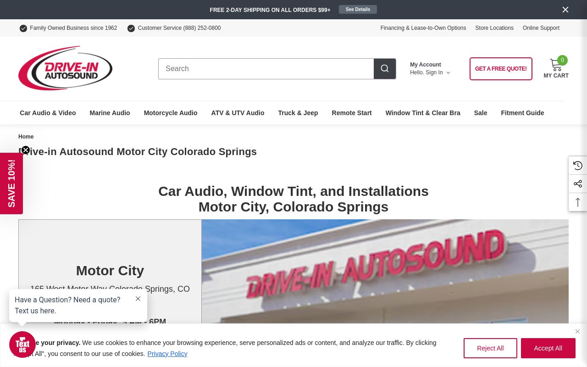The width and height of the screenshot is (587, 367).
Task: Accept all cookies
Action: (548, 348)
